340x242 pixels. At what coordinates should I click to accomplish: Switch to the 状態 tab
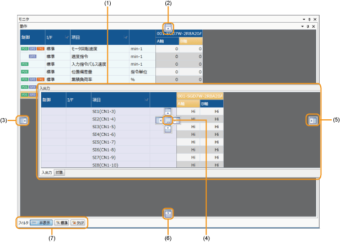coord(60,172)
